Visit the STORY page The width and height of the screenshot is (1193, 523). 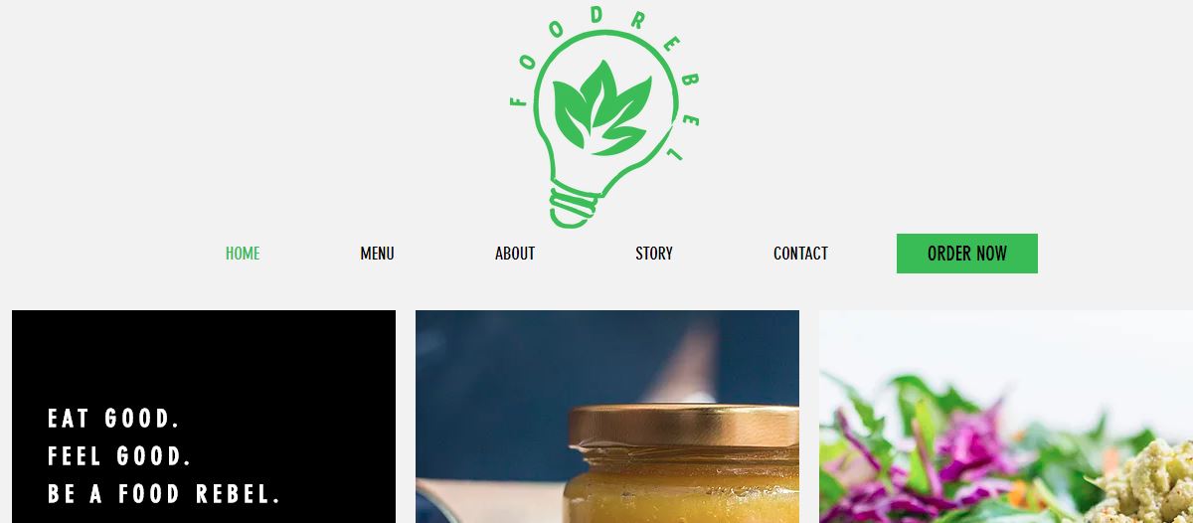click(654, 254)
